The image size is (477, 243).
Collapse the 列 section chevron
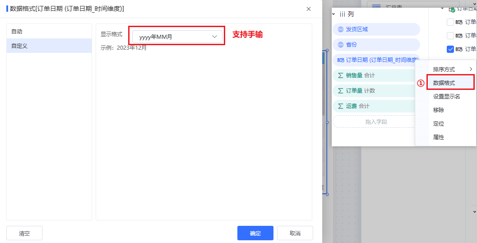pos(333,14)
